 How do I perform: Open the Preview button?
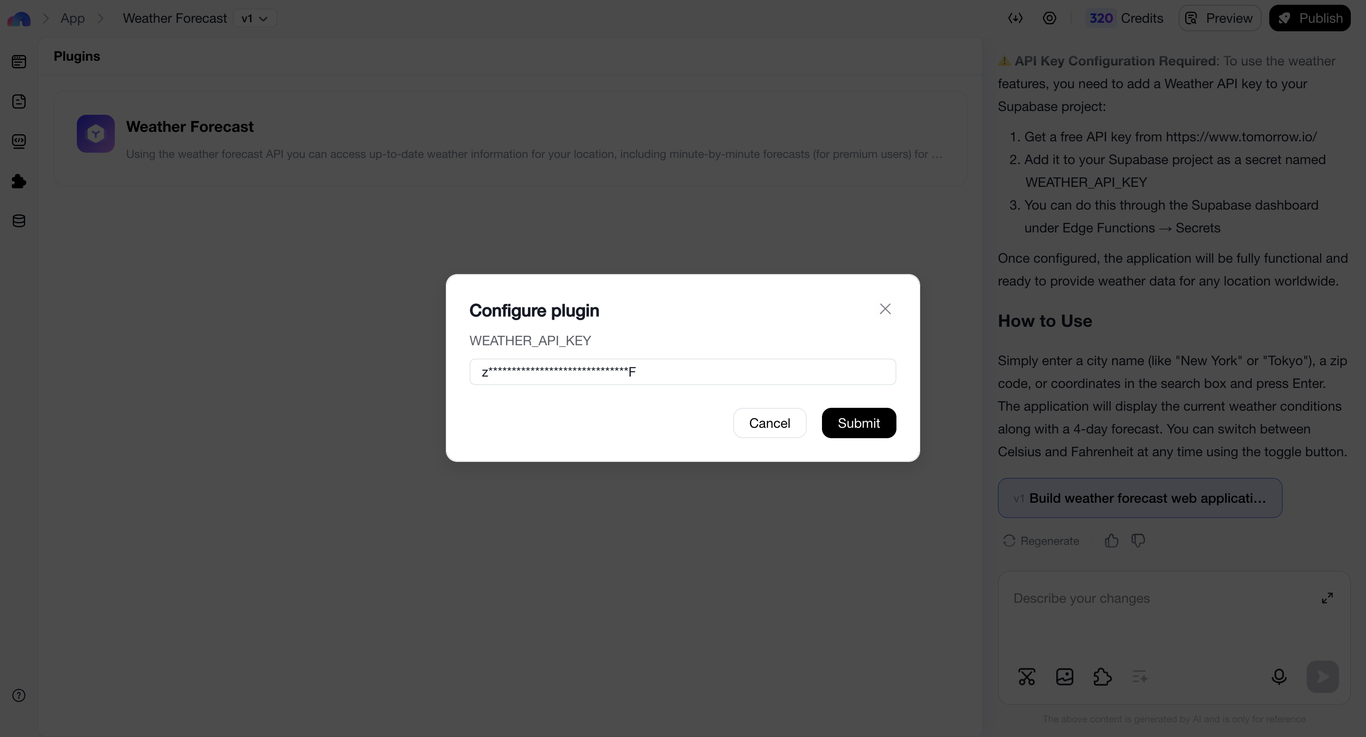point(1219,18)
